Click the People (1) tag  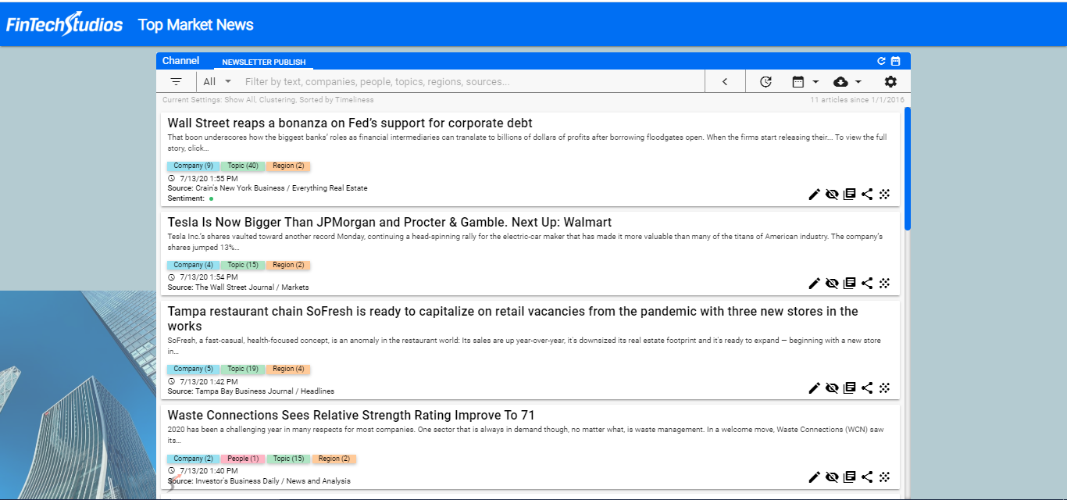243,459
